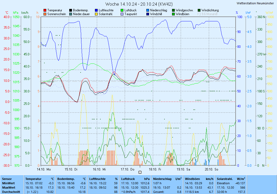Click the 16.10. Mi date label
The height and width of the screenshot is (194, 277).
coord(99,169)
